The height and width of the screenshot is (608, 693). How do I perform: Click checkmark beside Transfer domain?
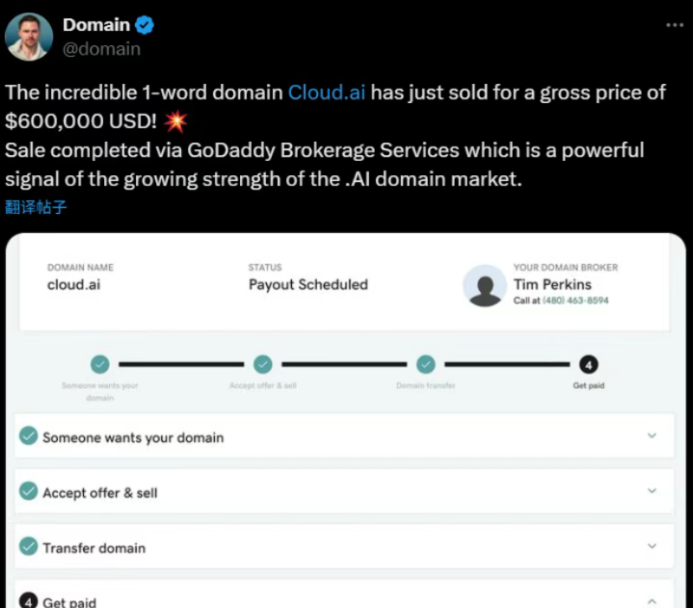pyautogui.click(x=29, y=547)
